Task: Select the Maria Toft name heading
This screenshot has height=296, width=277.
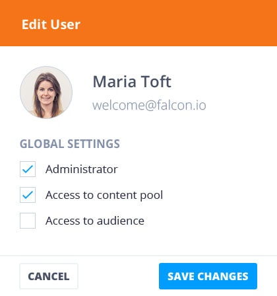Action: tap(132, 82)
